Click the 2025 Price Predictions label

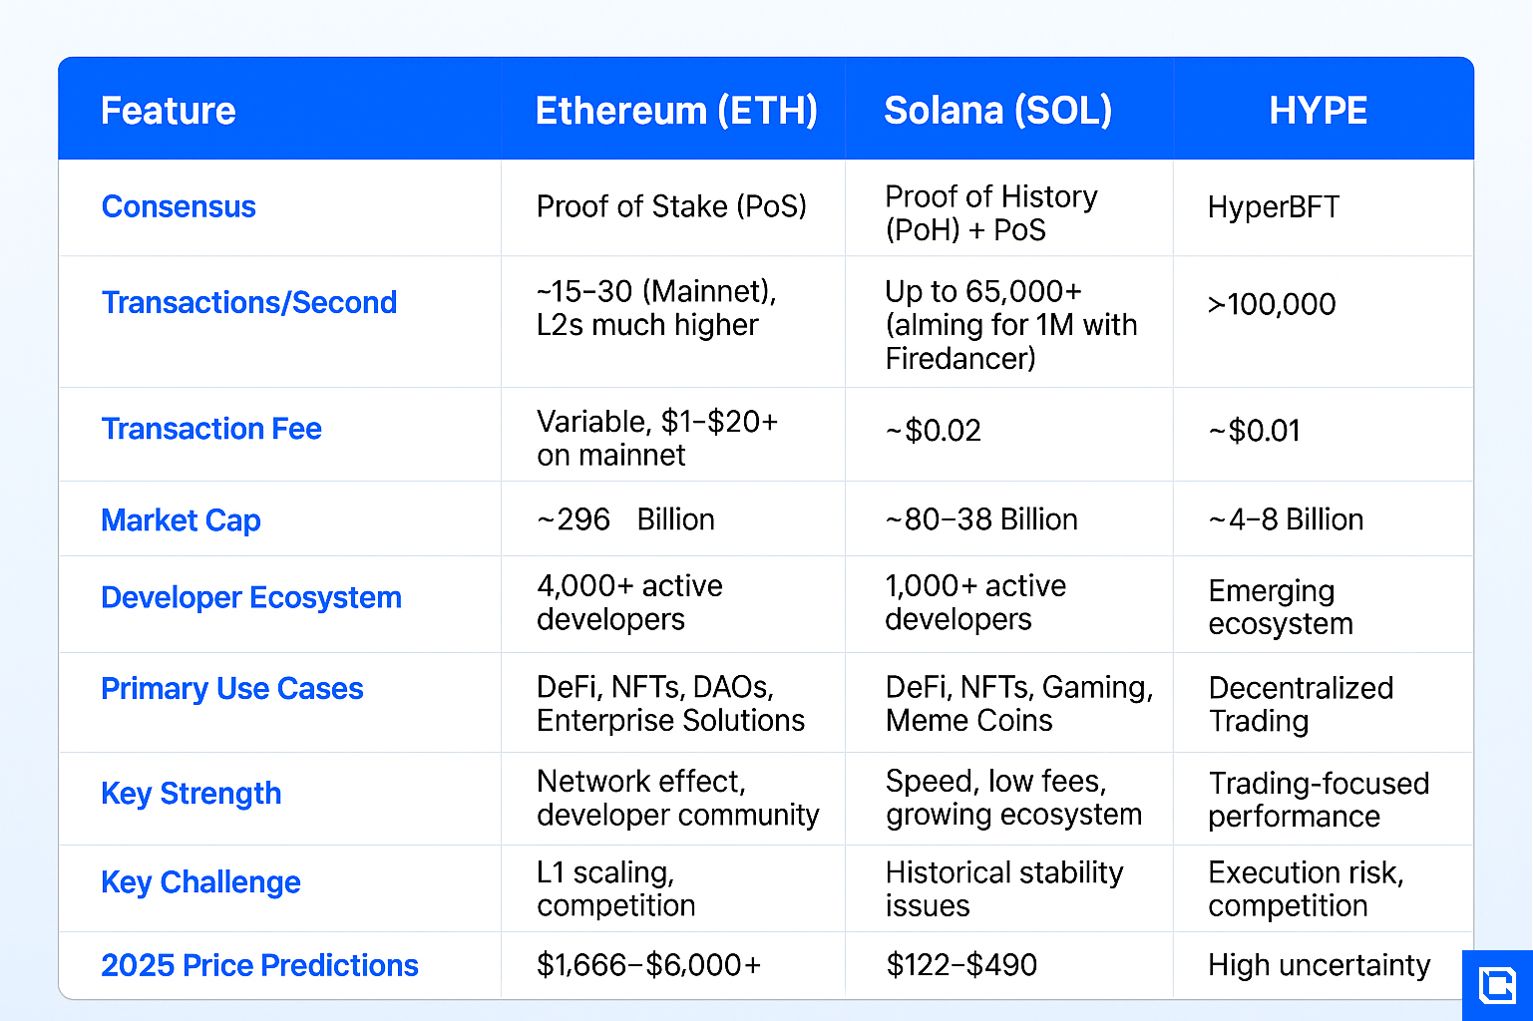click(259, 965)
